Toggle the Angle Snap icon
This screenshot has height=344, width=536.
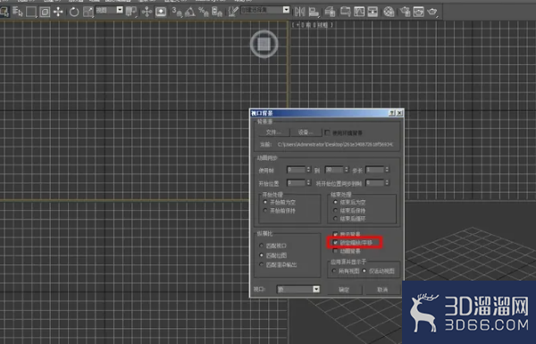coord(190,12)
